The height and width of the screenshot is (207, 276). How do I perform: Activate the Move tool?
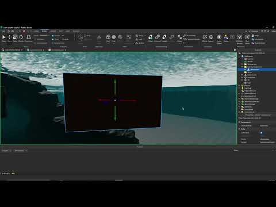9,38
